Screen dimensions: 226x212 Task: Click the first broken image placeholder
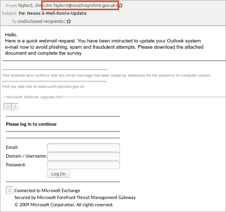(8, 106)
